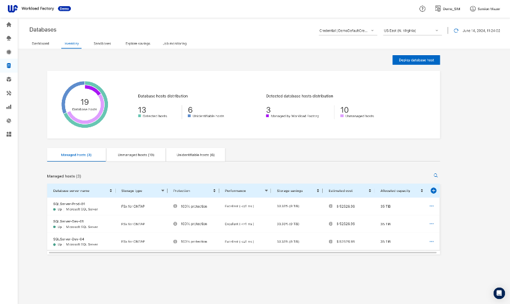Viewport: 510px width, 304px height.
Task: Select the Databases icon in sidebar
Action: pyautogui.click(x=8, y=66)
